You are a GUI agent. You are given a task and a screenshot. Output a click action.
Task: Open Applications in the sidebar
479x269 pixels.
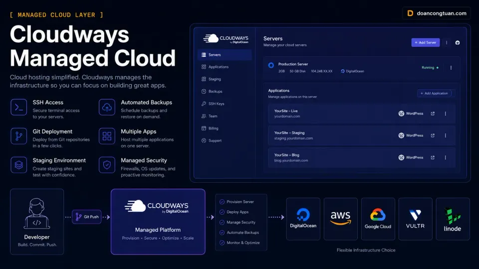(x=215, y=67)
